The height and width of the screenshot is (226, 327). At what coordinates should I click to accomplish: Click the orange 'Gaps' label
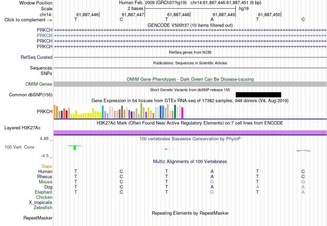[47, 166]
